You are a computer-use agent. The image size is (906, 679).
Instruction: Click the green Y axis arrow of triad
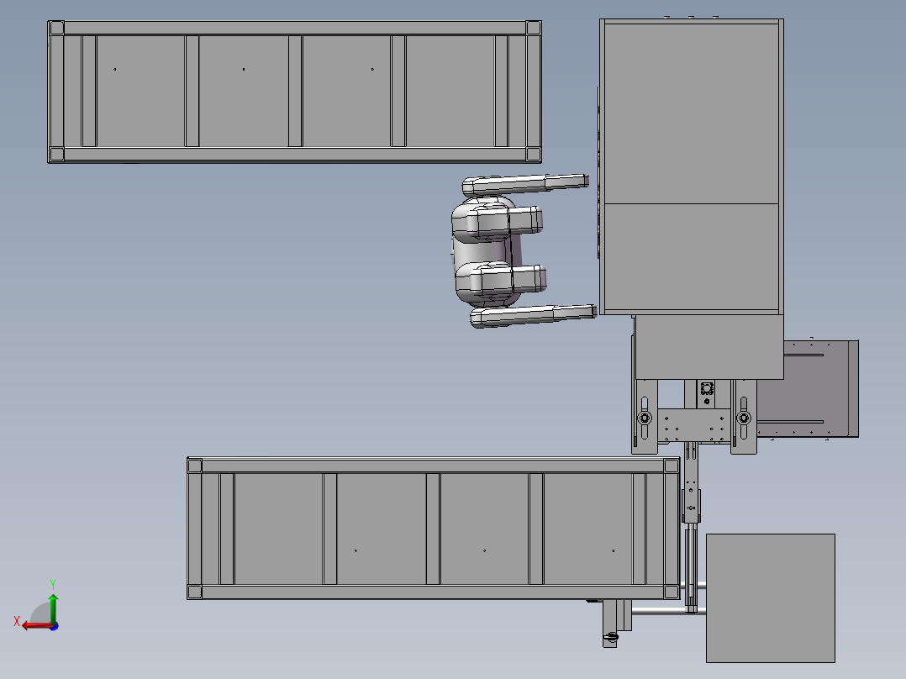(x=53, y=607)
